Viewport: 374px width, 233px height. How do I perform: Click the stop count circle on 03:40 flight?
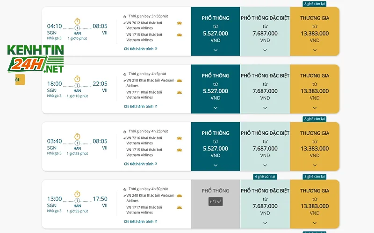click(77, 143)
